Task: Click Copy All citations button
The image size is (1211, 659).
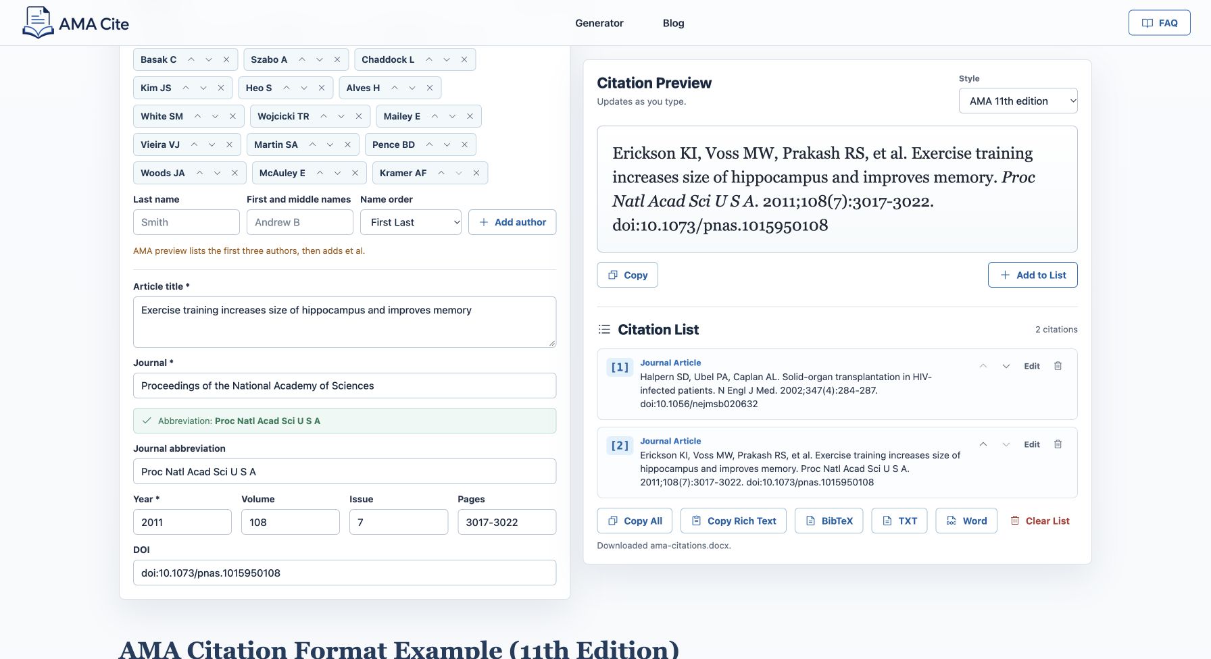Action: 635,521
